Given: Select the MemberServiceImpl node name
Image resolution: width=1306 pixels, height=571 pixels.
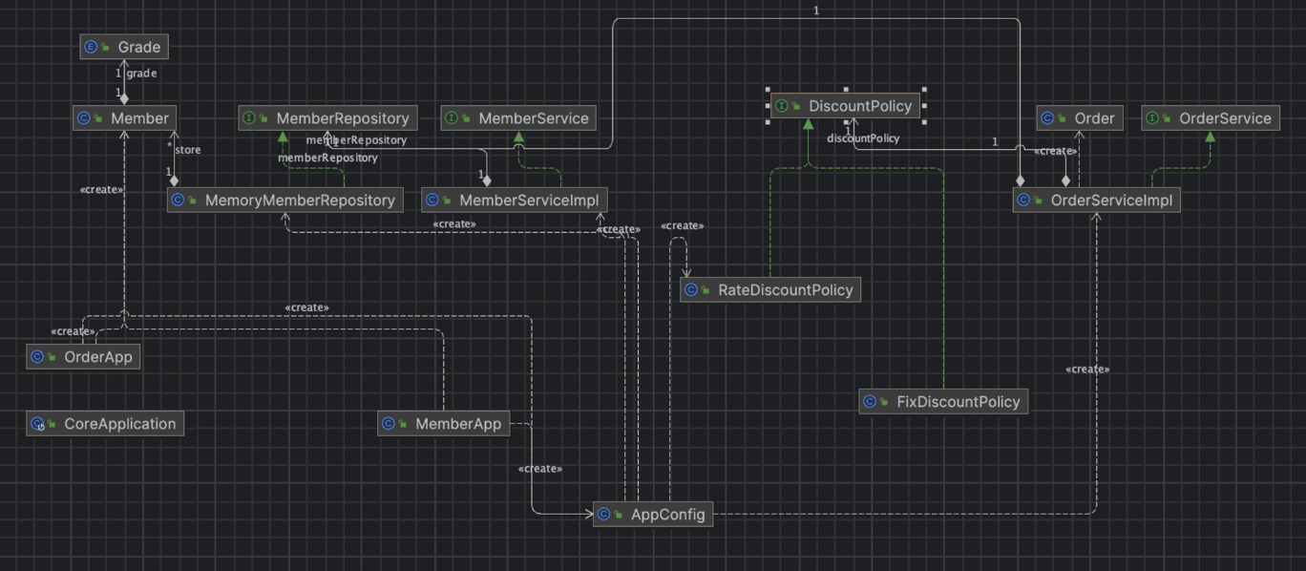Looking at the screenshot, I should pyautogui.click(x=529, y=201).
